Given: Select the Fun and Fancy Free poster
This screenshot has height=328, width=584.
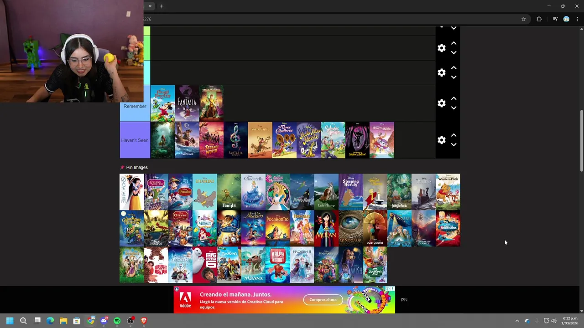Looking at the screenshot, I should (x=162, y=103).
